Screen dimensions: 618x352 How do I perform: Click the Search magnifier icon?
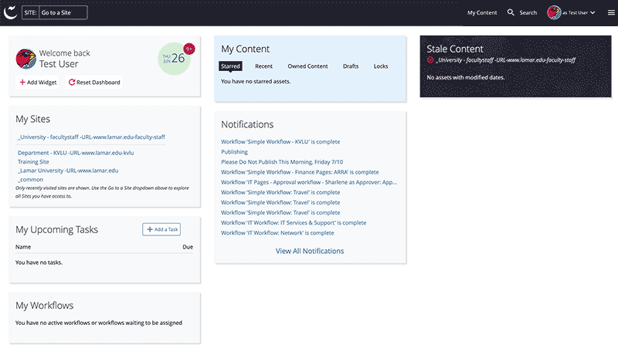(511, 12)
